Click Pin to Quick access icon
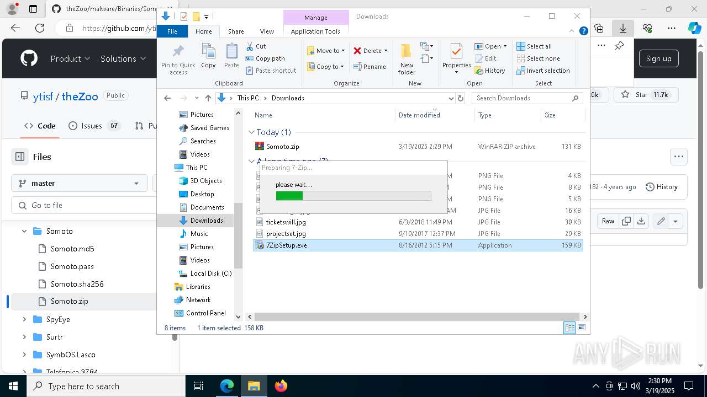This screenshot has height=397, width=707. tap(178, 60)
